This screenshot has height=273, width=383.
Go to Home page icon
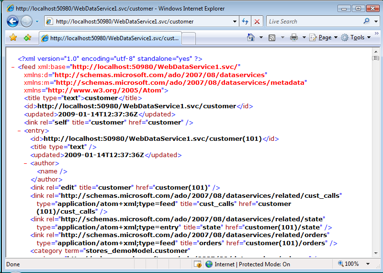(250, 37)
